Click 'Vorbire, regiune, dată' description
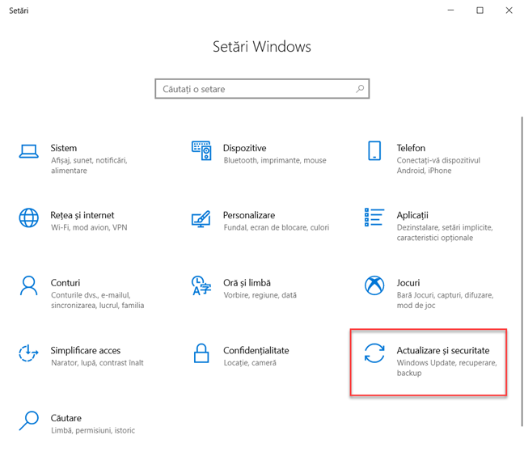Viewport: 524px width, 452px height. tap(260, 295)
